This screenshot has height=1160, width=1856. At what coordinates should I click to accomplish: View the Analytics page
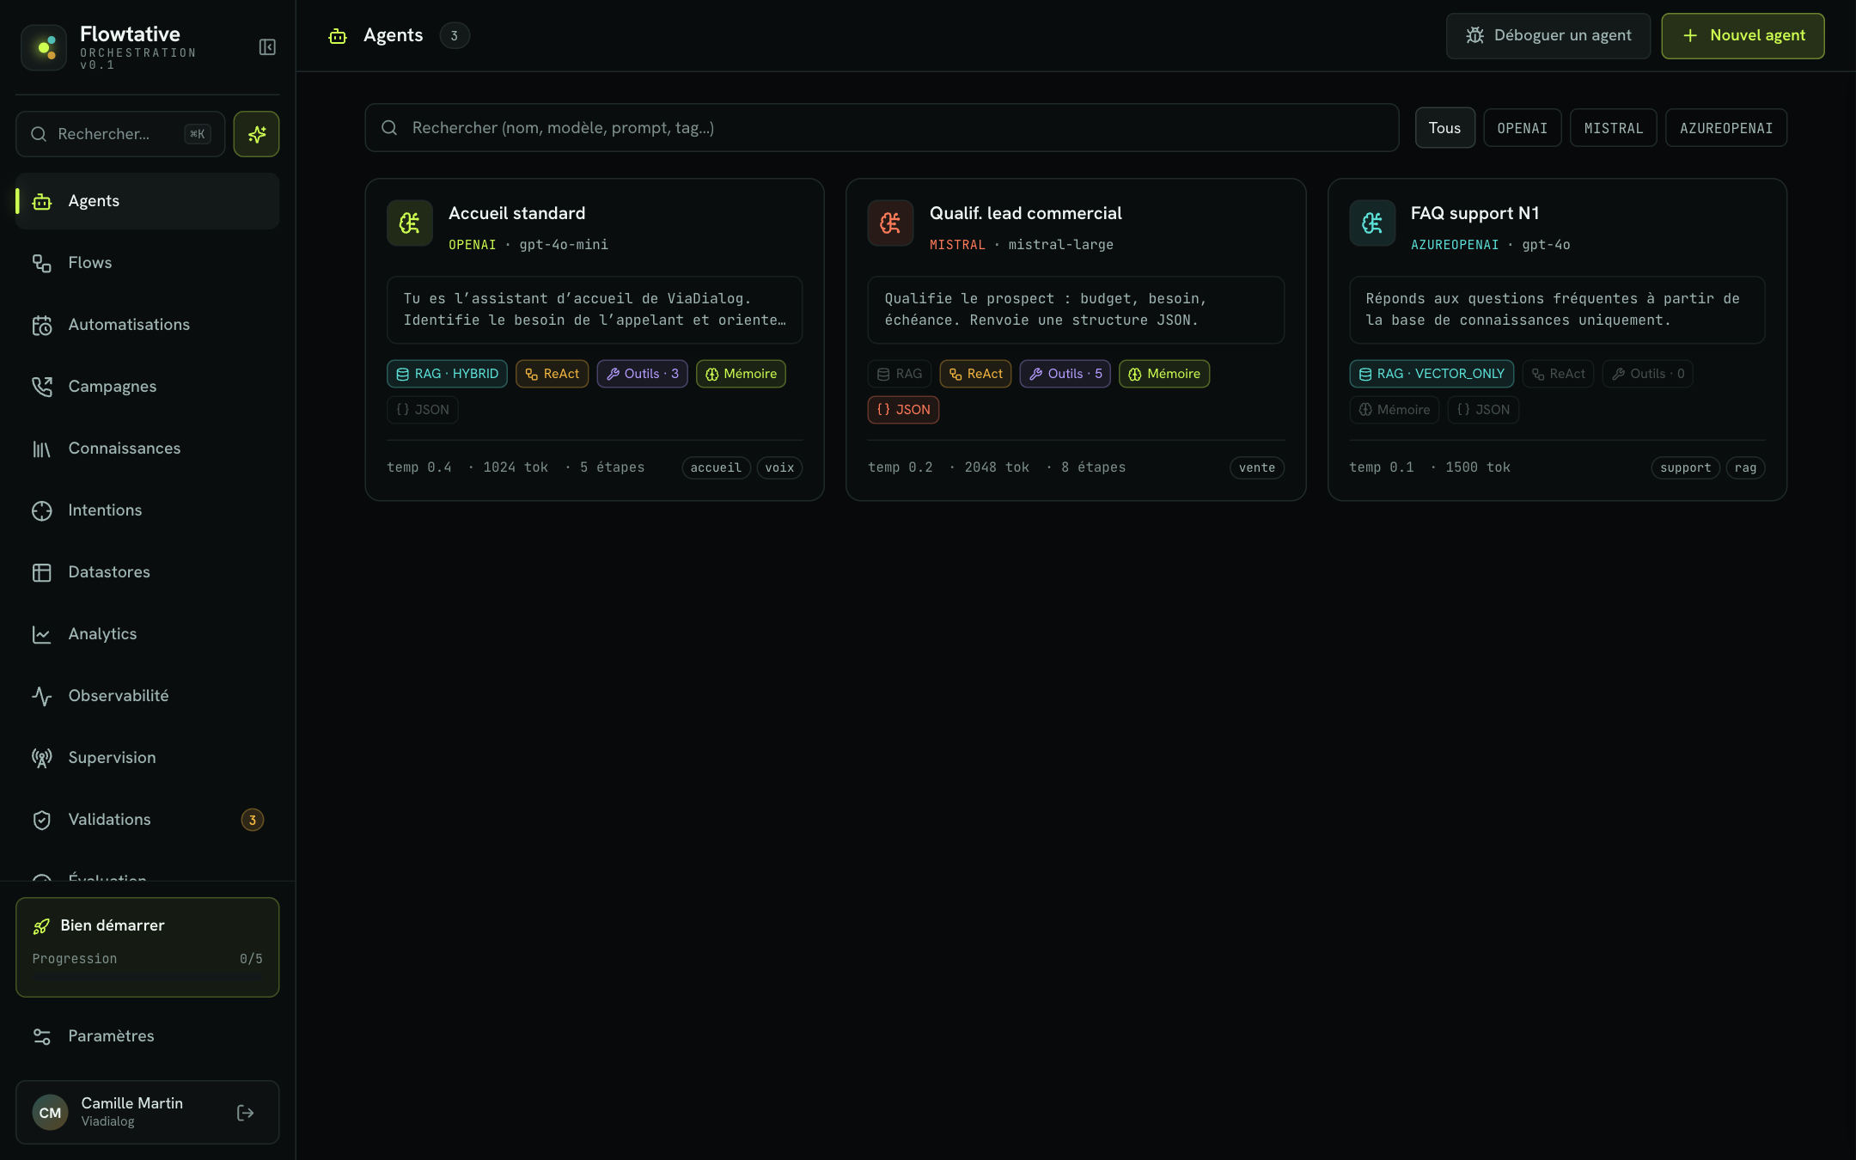147,634
